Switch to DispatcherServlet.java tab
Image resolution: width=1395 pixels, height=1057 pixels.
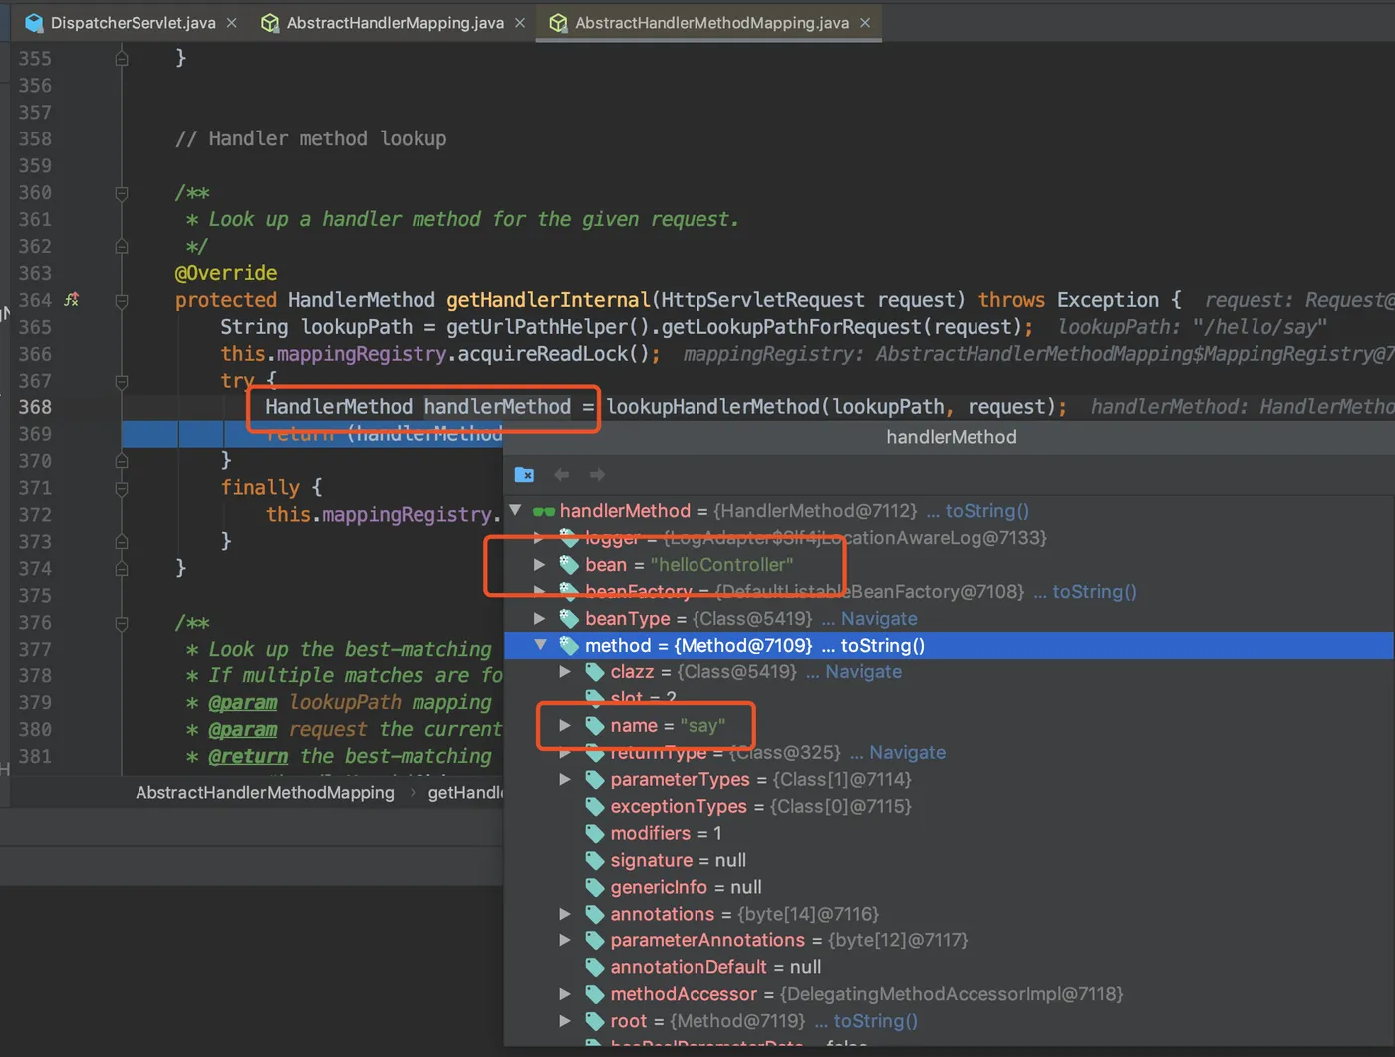133,22
